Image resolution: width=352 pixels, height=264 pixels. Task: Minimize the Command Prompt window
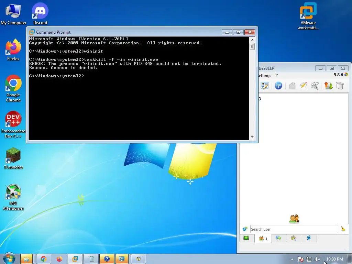227,32
